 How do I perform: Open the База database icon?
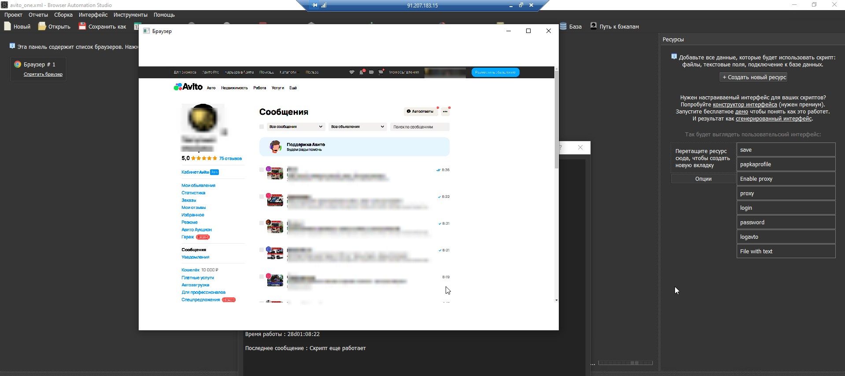(x=563, y=26)
